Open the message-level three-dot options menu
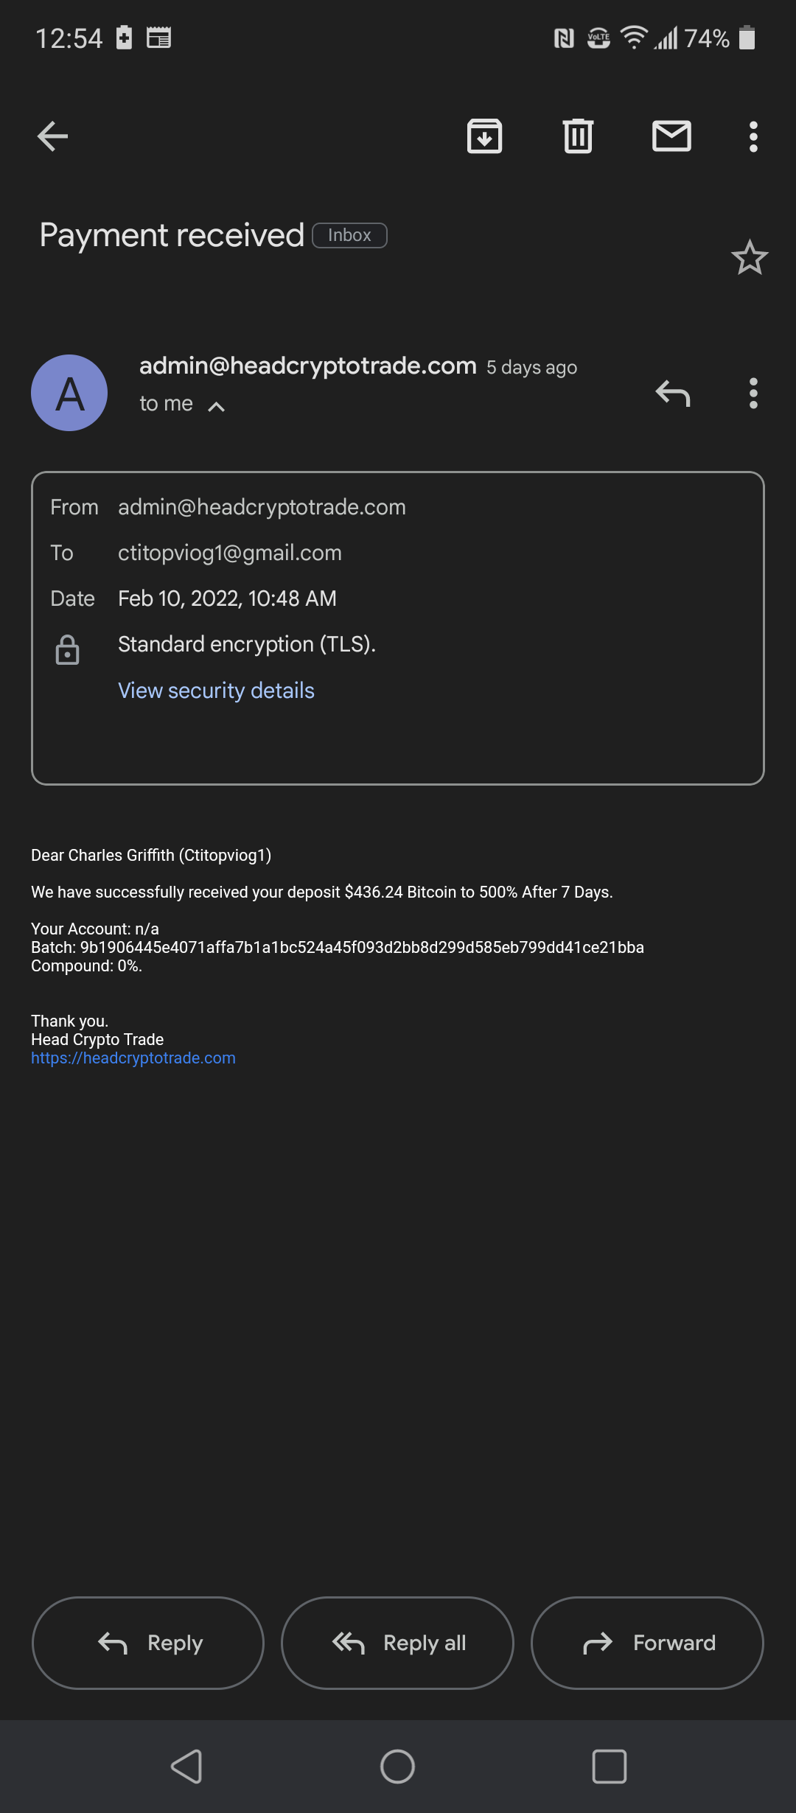Viewport: 796px width, 1813px height. click(753, 393)
